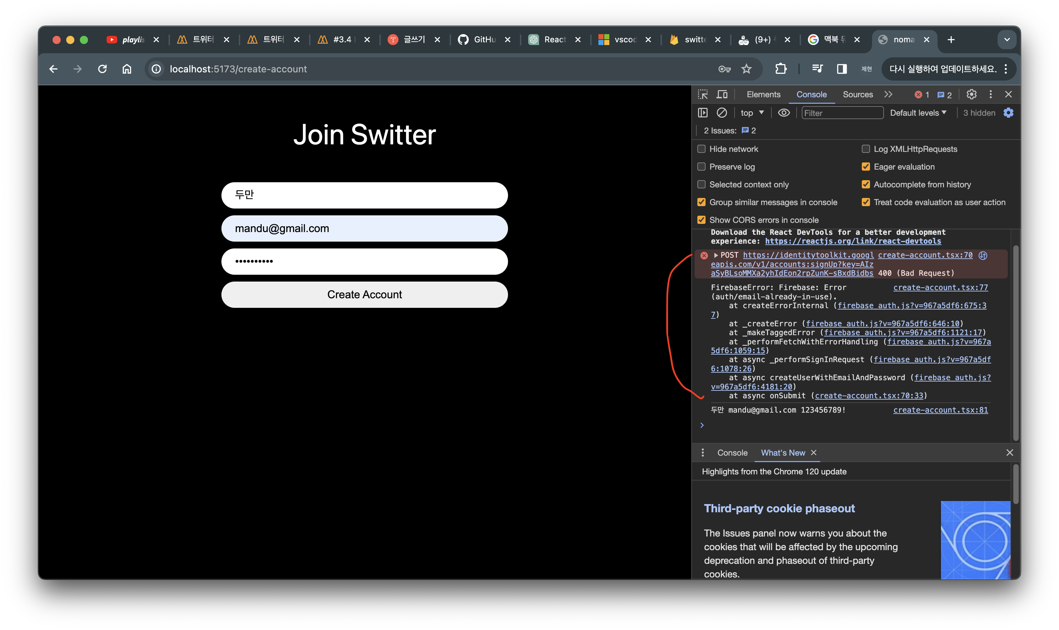
Task: Switch to the GitHub browser tab
Action: [x=484, y=40]
